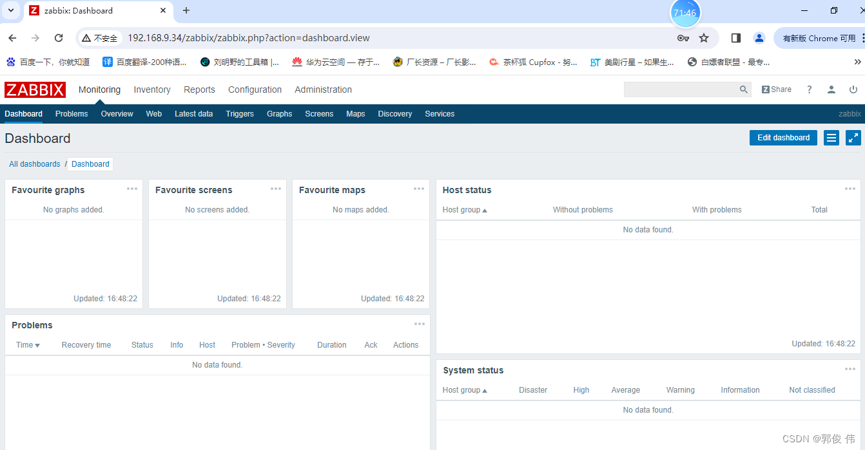
Task: Open dashboard actions via hamburger menu icon
Action: (831, 138)
